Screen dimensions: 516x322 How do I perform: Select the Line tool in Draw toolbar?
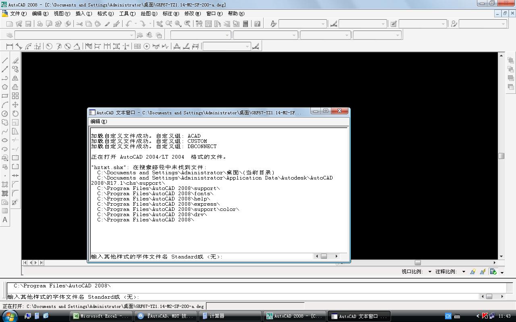[x=5, y=60]
